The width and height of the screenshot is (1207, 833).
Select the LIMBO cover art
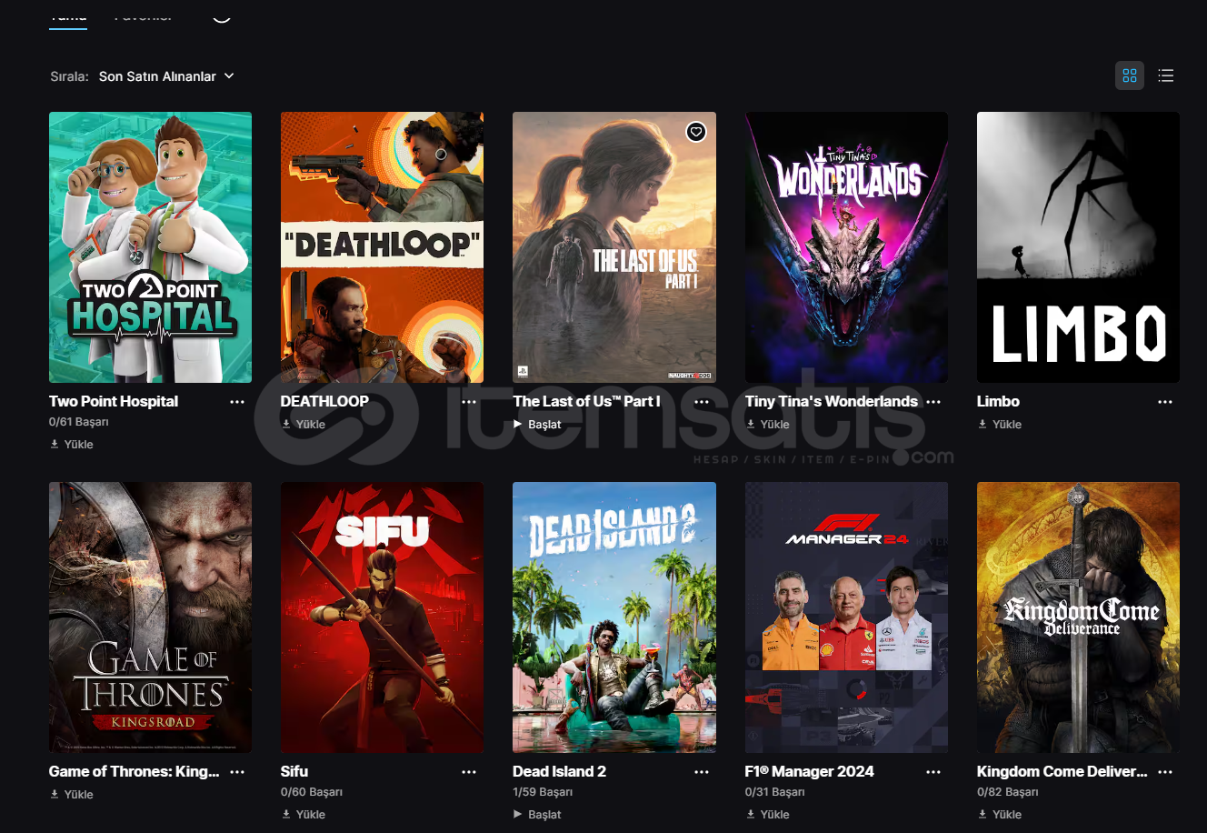pyautogui.click(x=1078, y=247)
